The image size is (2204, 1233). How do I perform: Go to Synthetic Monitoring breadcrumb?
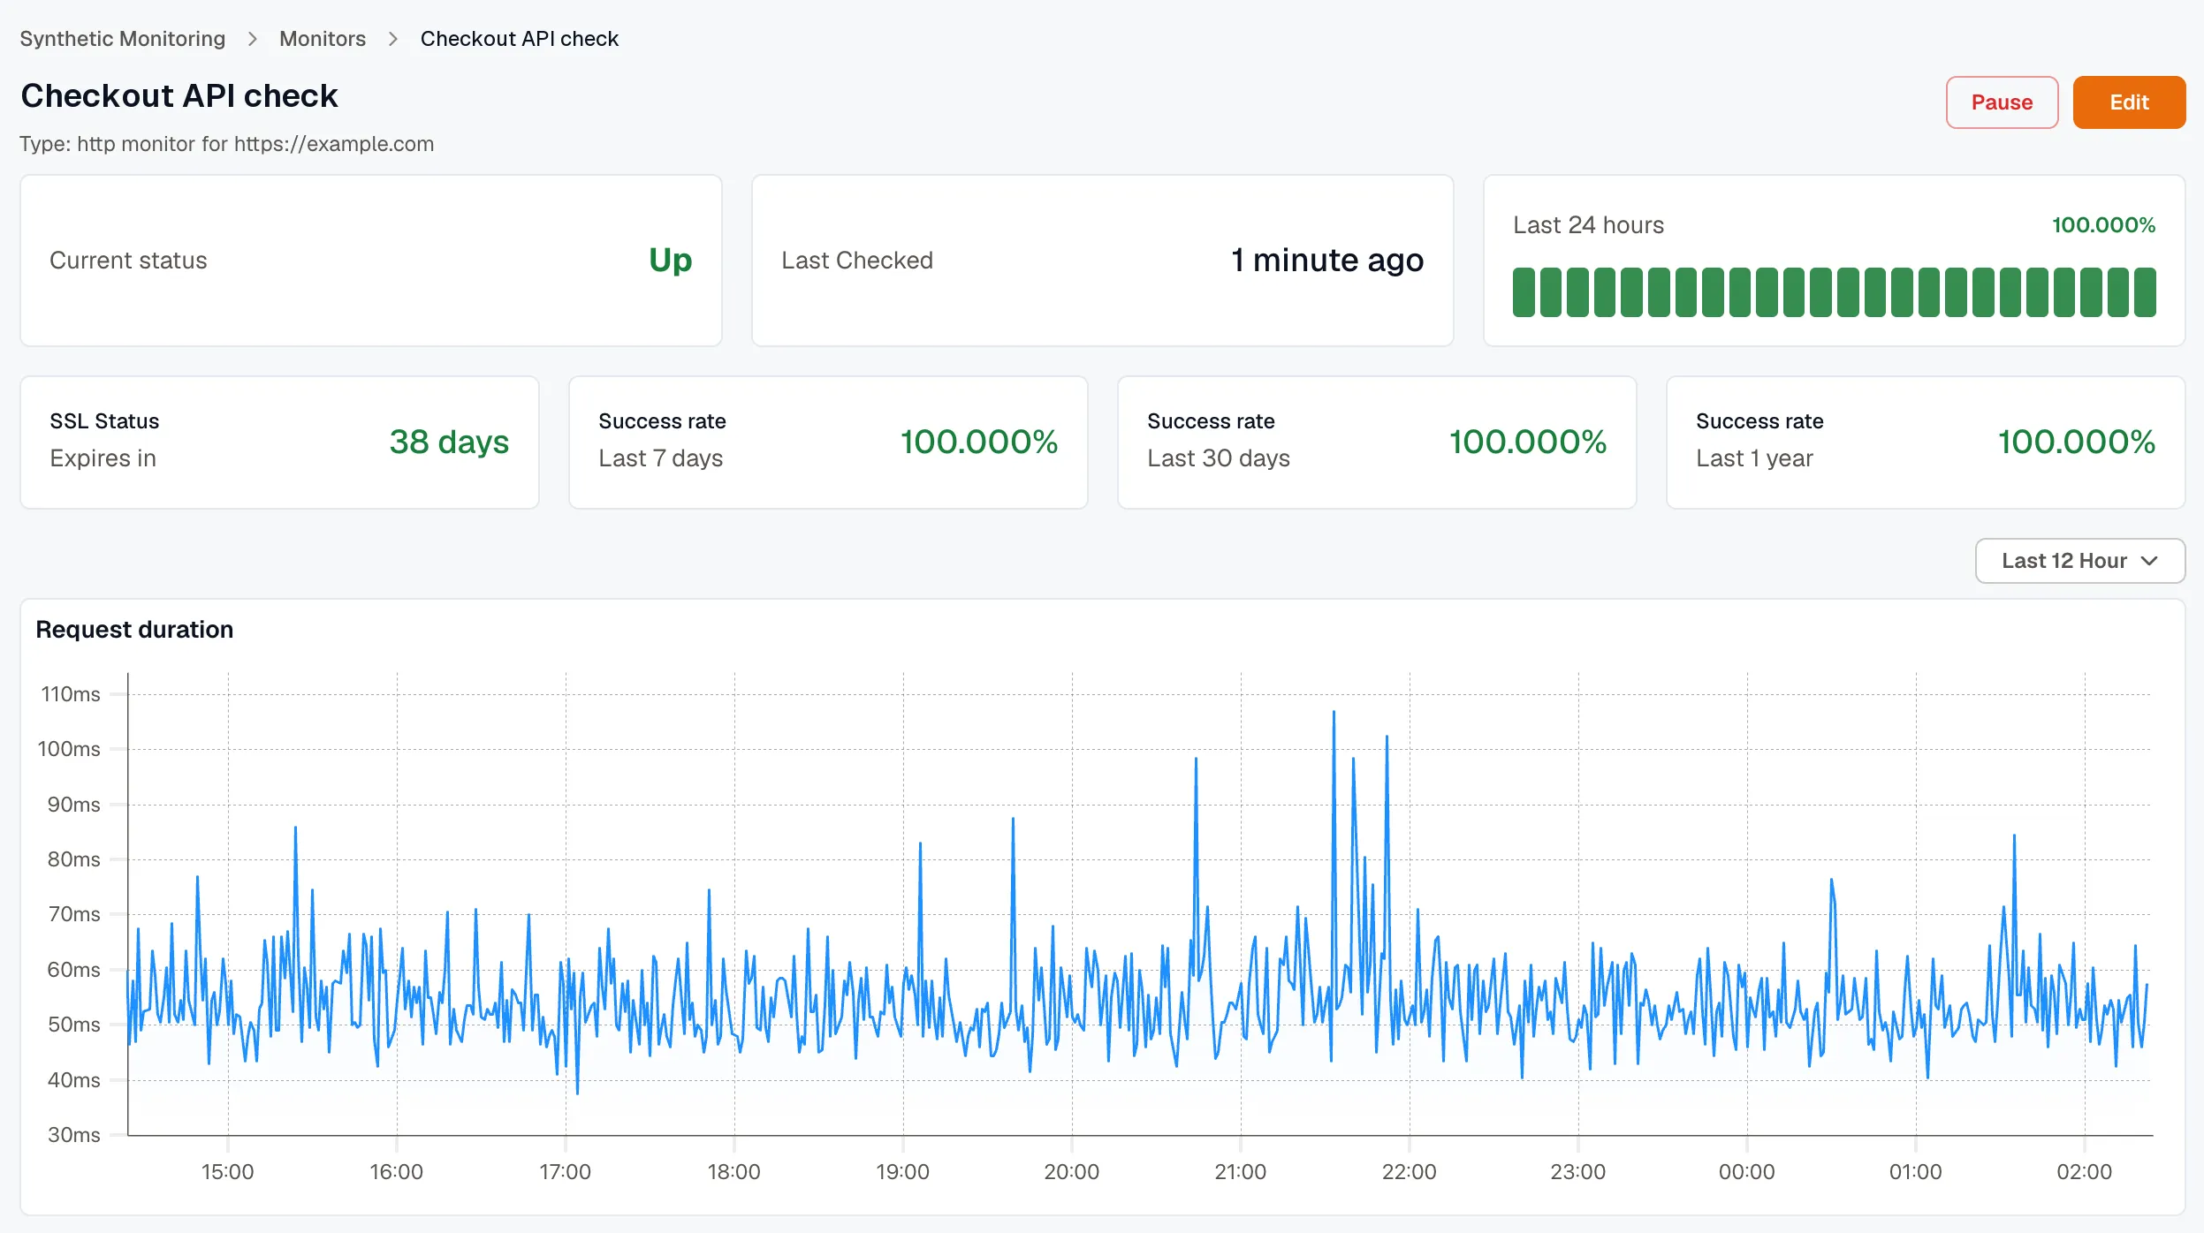[x=123, y=39]
